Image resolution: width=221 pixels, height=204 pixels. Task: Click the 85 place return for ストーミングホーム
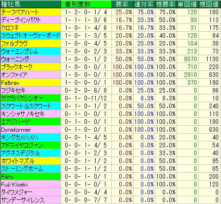tap(215, 169)
